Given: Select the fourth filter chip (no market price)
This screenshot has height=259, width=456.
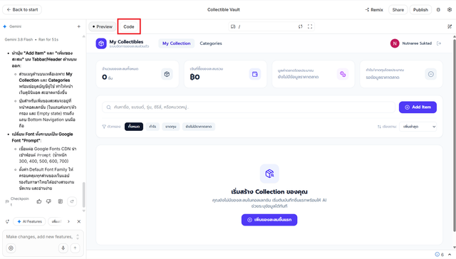Looking at the screenshot, I should coord(199,127).
